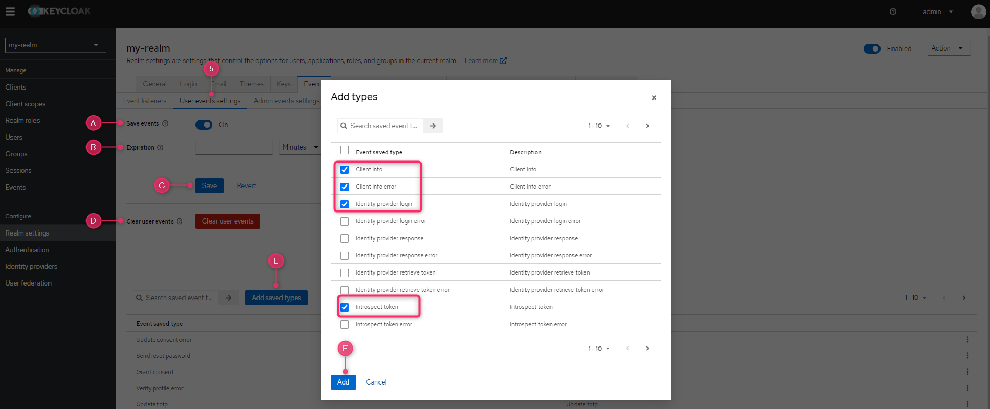Open Admin events settings sub-tab
Image resolution: width=990 pixels, height=409 pixels.
coord(286,101)
